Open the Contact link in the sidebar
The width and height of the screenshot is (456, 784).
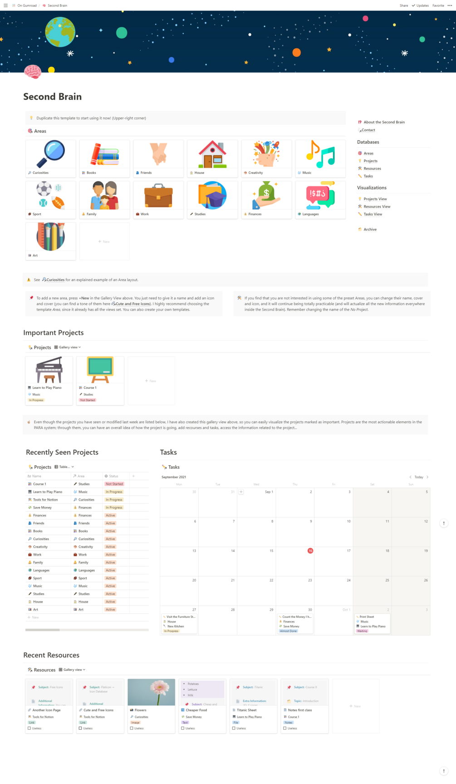(x=367, y=130)
